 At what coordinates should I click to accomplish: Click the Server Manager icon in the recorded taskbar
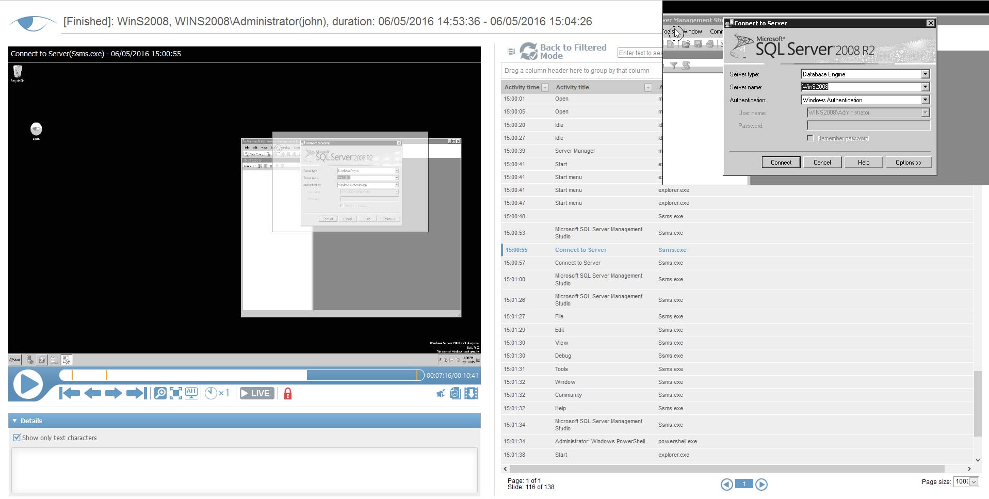(x=30, y=360)
